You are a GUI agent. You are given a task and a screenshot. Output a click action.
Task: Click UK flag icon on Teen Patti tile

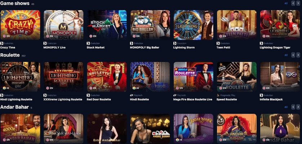[221, 36]
